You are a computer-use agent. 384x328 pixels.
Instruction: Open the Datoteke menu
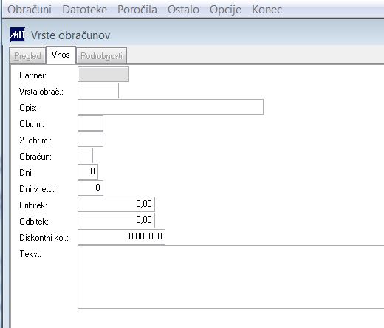click(x=84, y=10)
